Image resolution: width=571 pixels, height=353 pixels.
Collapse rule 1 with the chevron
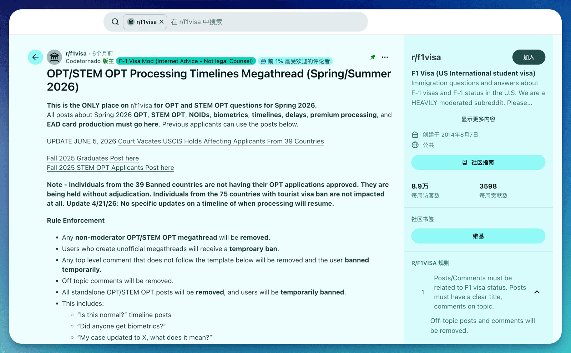(537, 292)
